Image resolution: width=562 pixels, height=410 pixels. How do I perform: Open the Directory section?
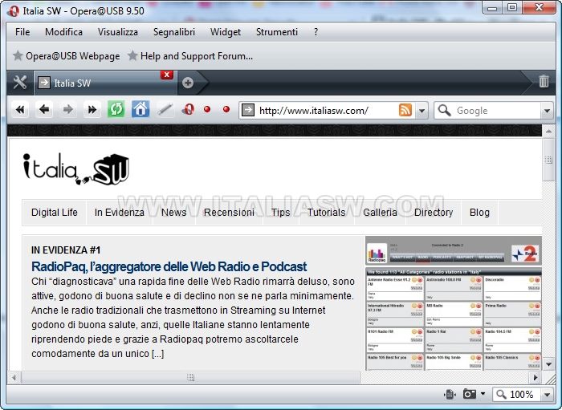434,213
